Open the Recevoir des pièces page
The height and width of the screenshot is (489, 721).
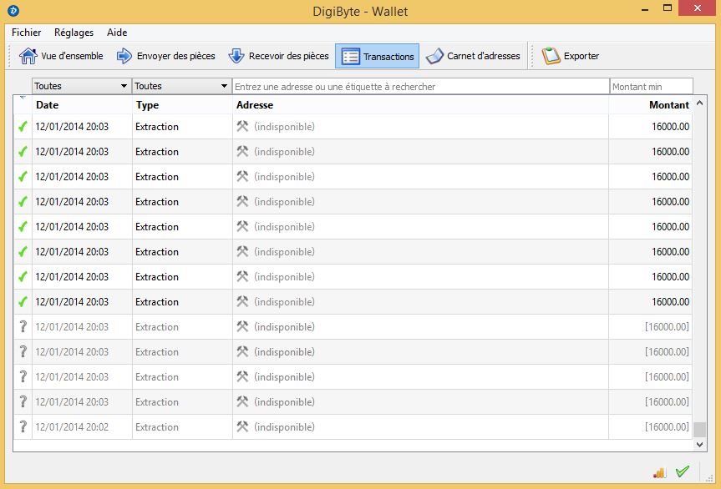pyautogui.click(x=279, y=56)
